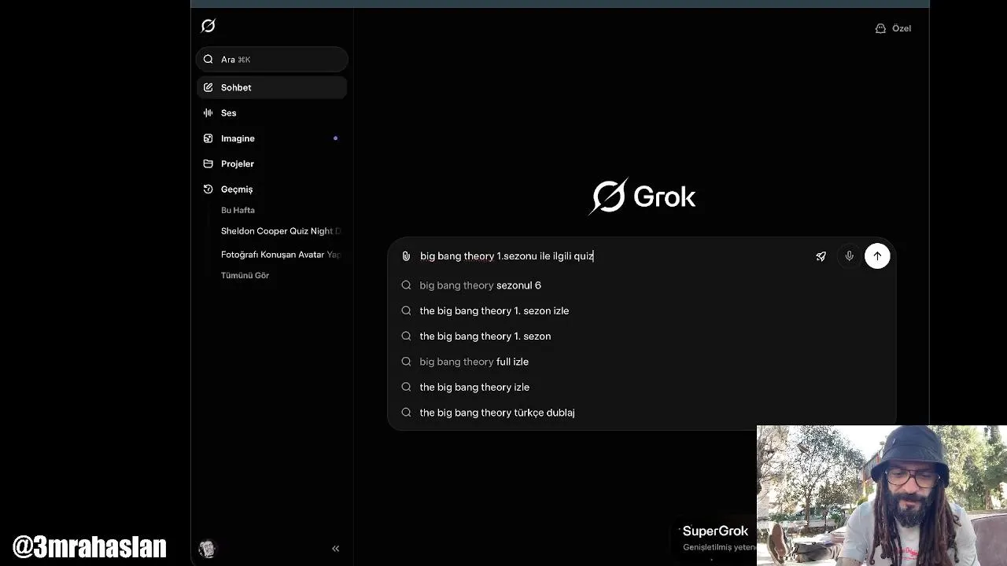
Task: Go to Projeler section
Action: click(x=272, y=164)
